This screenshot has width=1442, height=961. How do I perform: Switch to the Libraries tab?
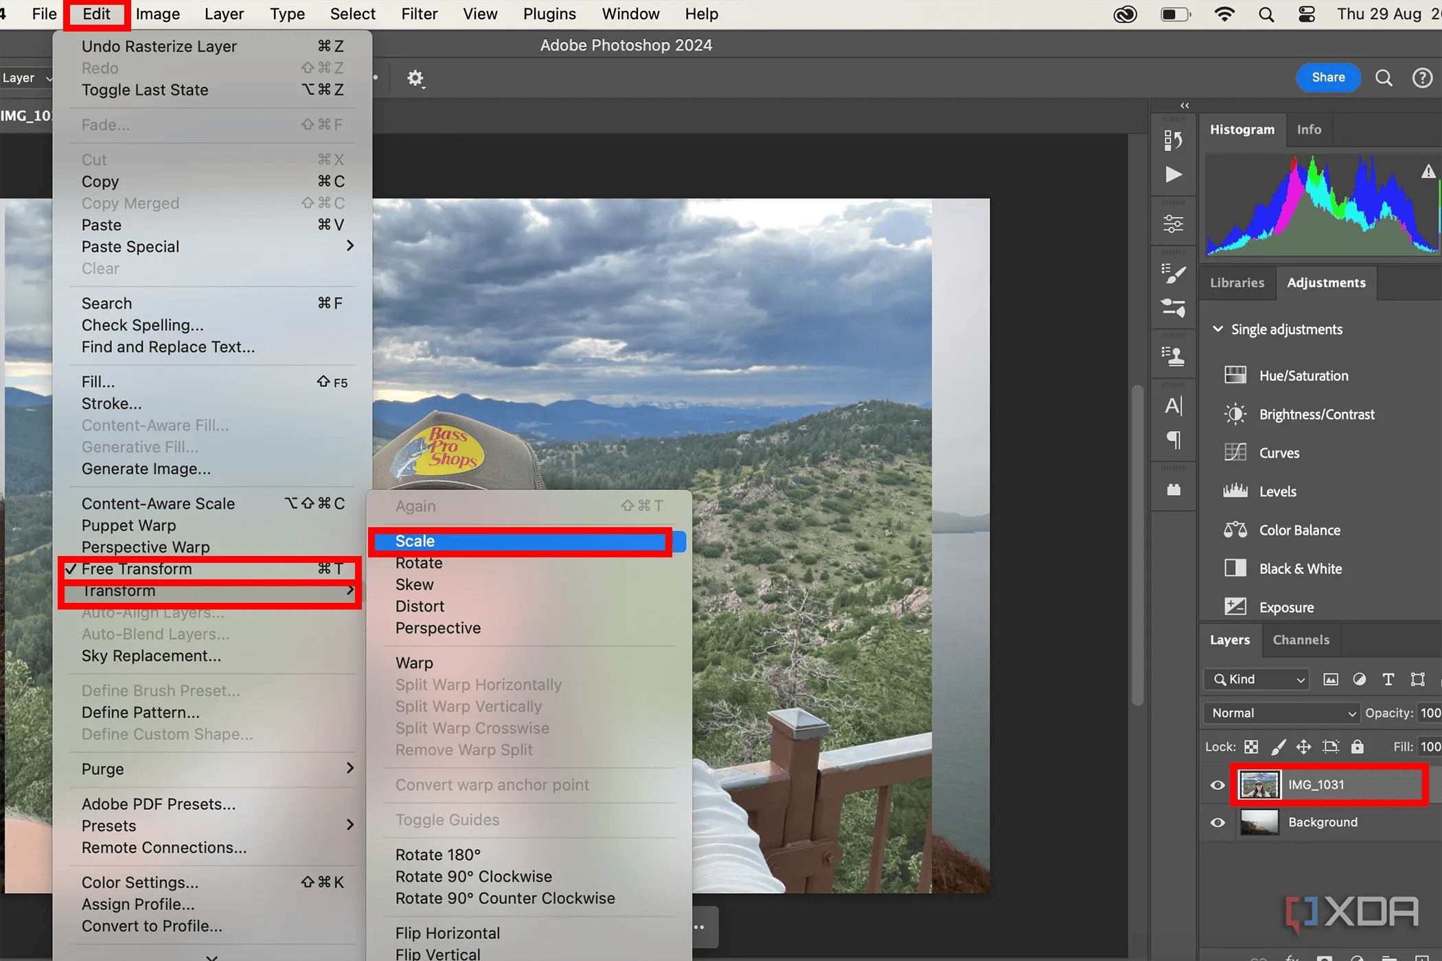1237,283
